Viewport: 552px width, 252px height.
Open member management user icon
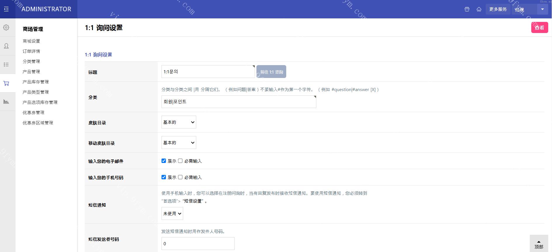pyautogui.click(x=6, y=46)
